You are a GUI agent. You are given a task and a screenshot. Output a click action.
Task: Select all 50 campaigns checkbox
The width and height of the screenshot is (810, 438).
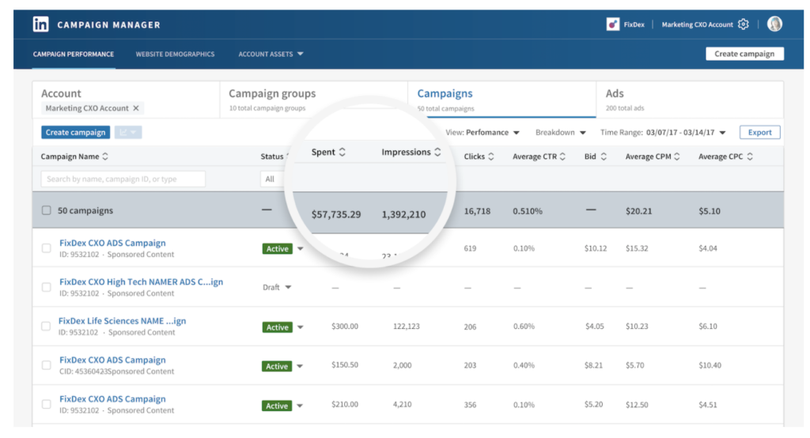[47, 210]
